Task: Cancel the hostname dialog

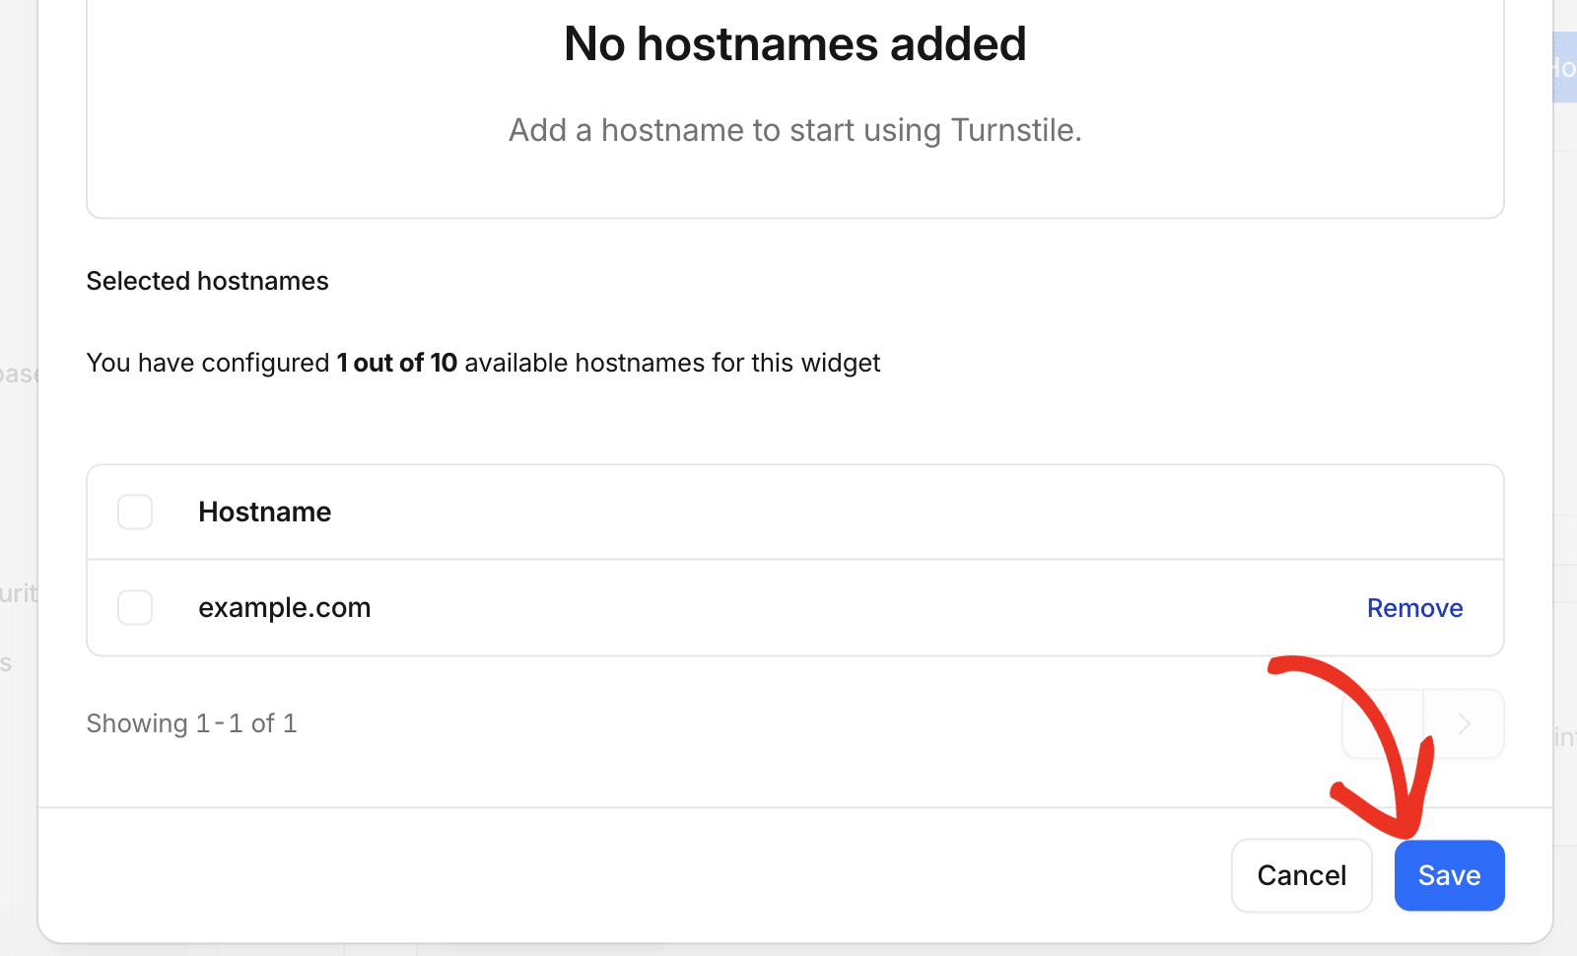Action: tap(1301, 875)
